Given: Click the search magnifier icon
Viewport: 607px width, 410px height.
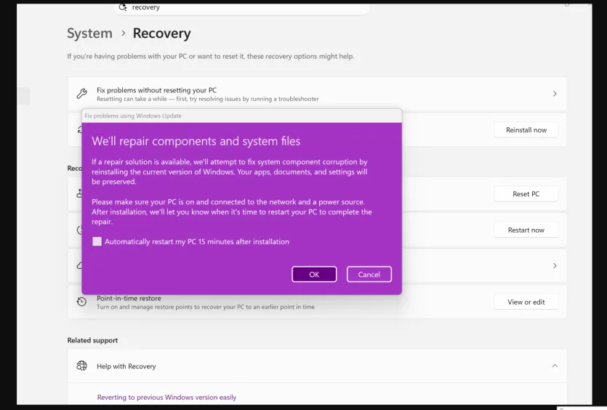Looking at the screenshot, I should [x=123, y=7].
